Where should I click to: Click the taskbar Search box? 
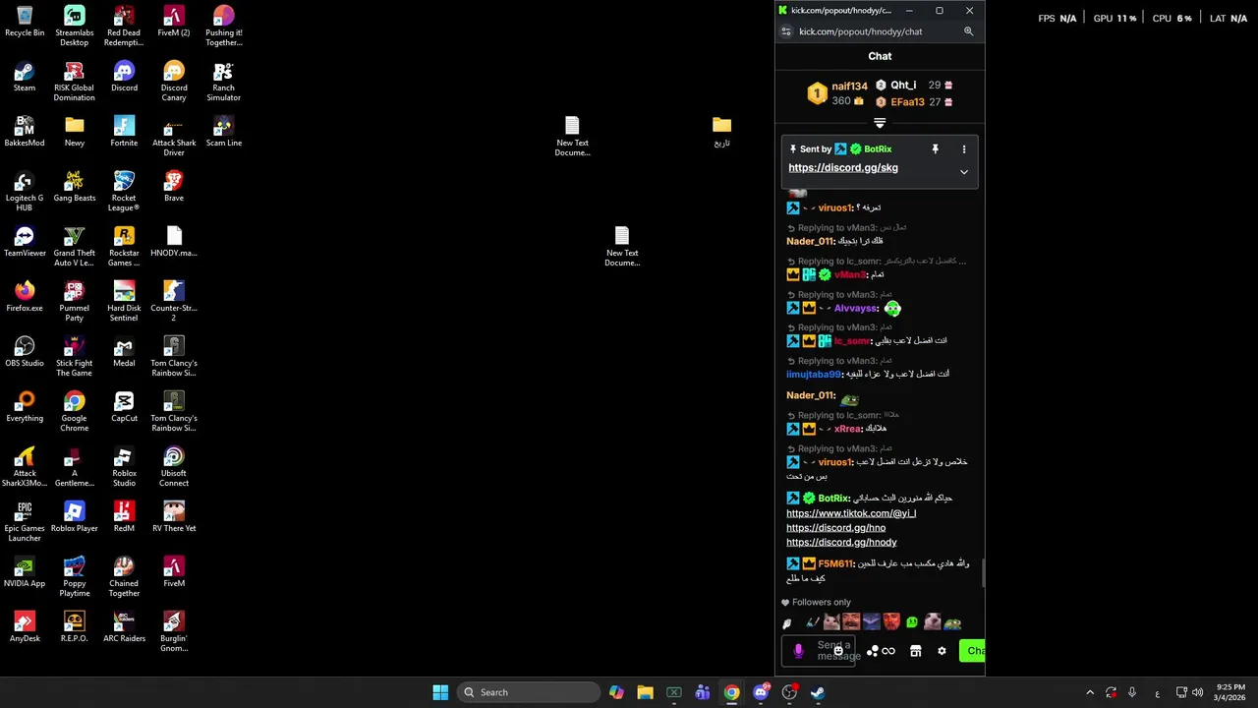pos(530,692)
